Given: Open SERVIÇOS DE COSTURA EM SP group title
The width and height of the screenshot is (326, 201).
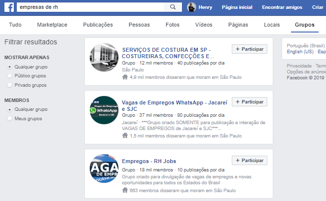Looking at the screenshot, I should point(168,53).
